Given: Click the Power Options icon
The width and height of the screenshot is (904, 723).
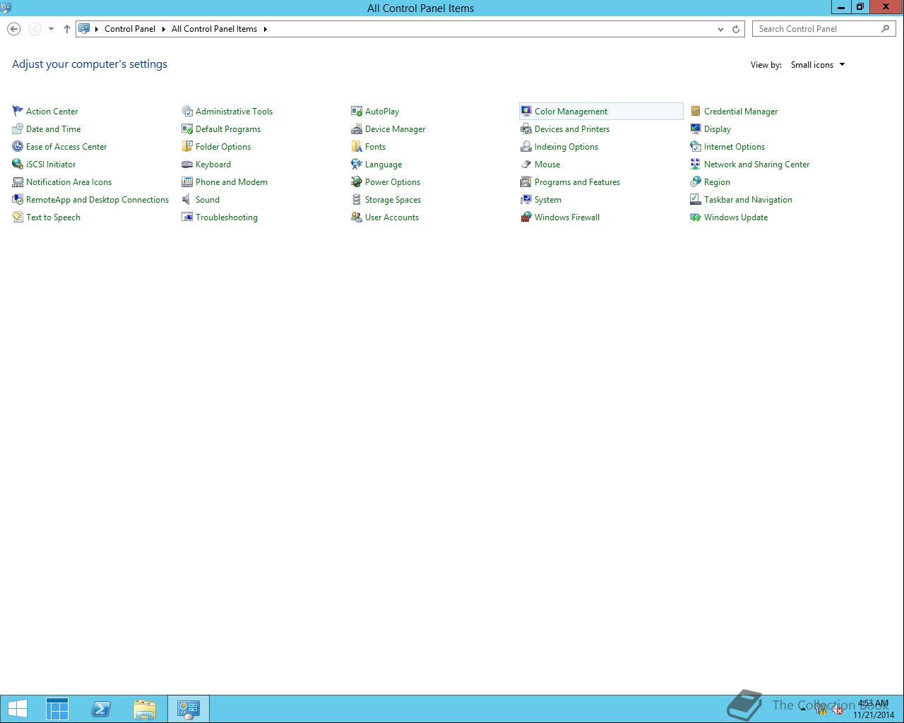Looking at the screenshot, I should point(357,181).
